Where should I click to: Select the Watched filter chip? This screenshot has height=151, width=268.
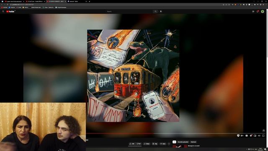[x=193, y=142]
